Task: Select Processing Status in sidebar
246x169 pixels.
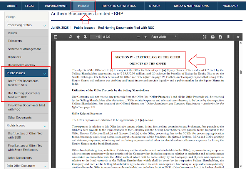Action: tap(19, 25)
